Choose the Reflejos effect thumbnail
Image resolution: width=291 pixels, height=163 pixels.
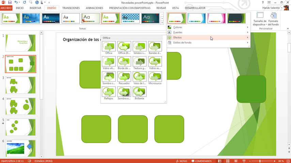pos(109,92)
